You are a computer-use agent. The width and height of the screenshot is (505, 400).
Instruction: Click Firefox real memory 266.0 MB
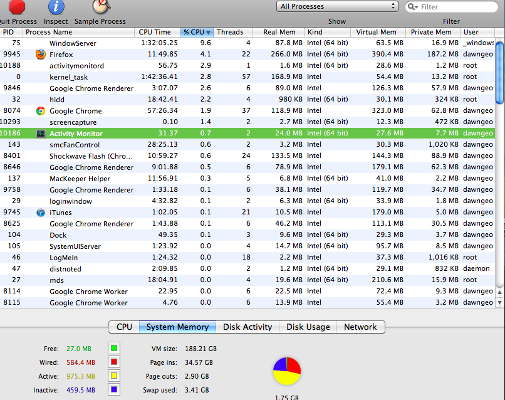[286, 54]
